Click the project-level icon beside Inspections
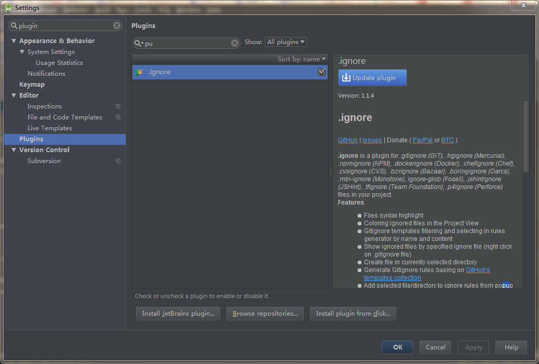Image resolution: width=539 pixels, height=364 pixels. pos(118,106)
